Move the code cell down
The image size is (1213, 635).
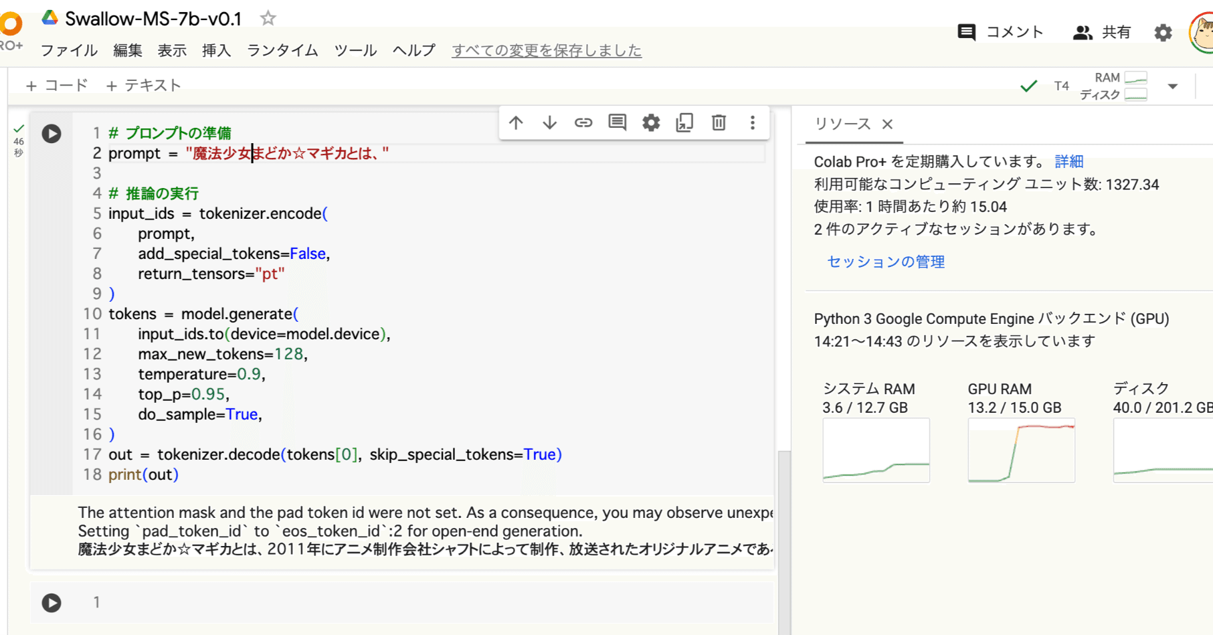click(x=549, y=122)
